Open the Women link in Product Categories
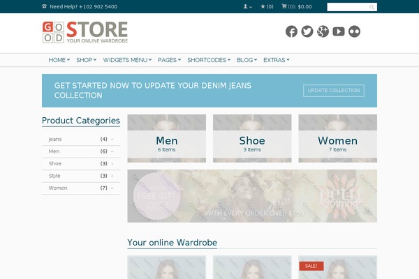419x279 pixels. (58, 188)
